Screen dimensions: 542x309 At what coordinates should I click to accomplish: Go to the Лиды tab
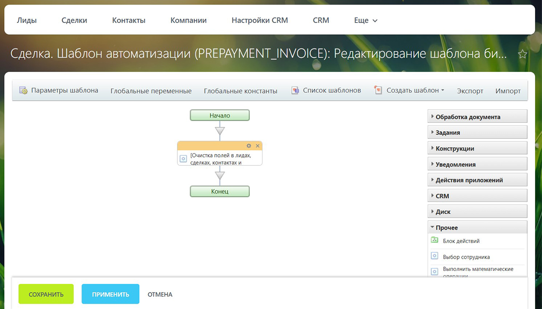click(x=27, y=20)
